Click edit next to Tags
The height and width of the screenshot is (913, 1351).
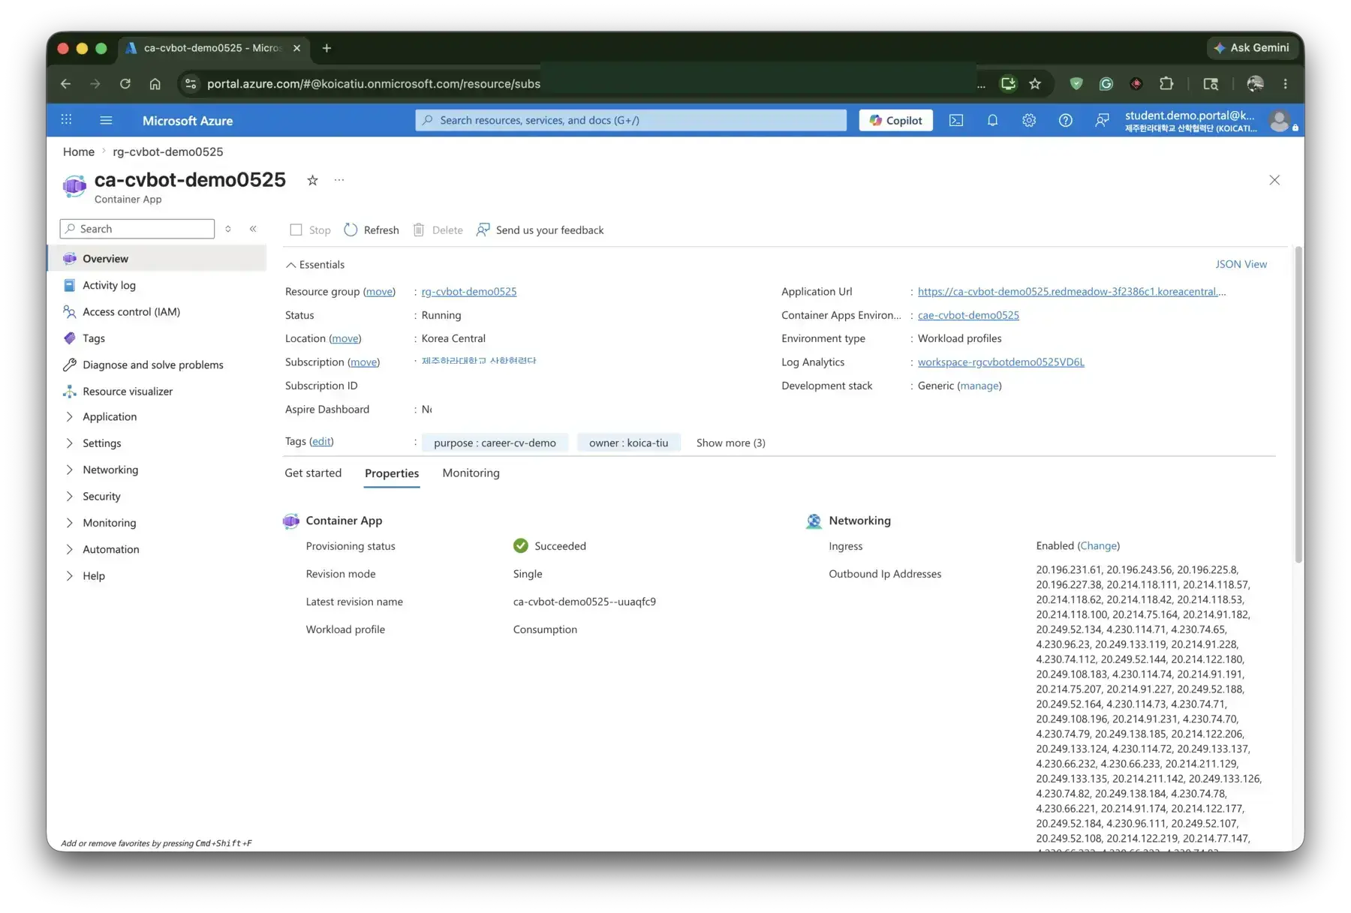tap(321, 441)
